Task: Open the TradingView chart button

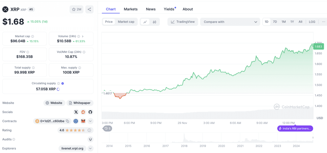Action: click(x=183, y=22)
